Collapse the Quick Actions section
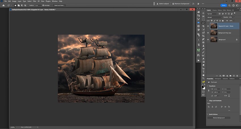Screen dimensions: 241x129 [x=208, y=114]
